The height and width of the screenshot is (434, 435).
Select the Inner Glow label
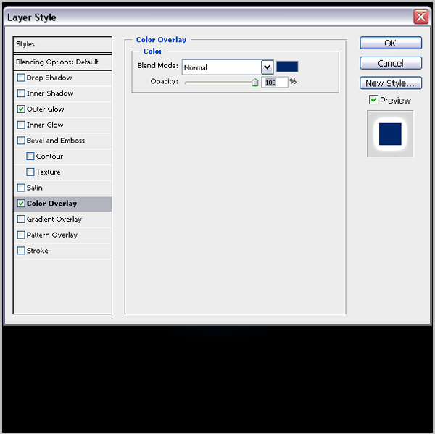(45, 125)
